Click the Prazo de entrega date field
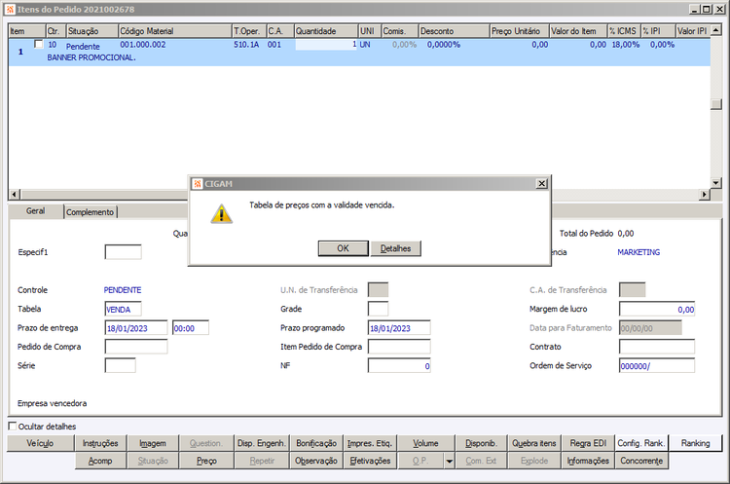The width and height of the screenshot is (730, 484). click(136, 328)
